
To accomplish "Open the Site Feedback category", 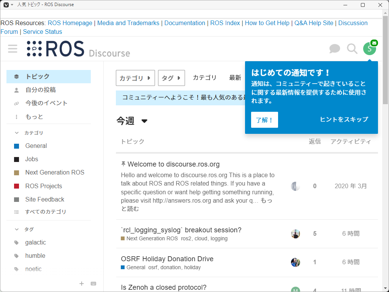I will 45,199.
